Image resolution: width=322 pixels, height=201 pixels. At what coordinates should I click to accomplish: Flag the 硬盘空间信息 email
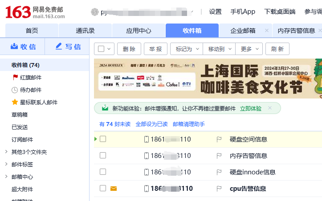pos(219,139)
